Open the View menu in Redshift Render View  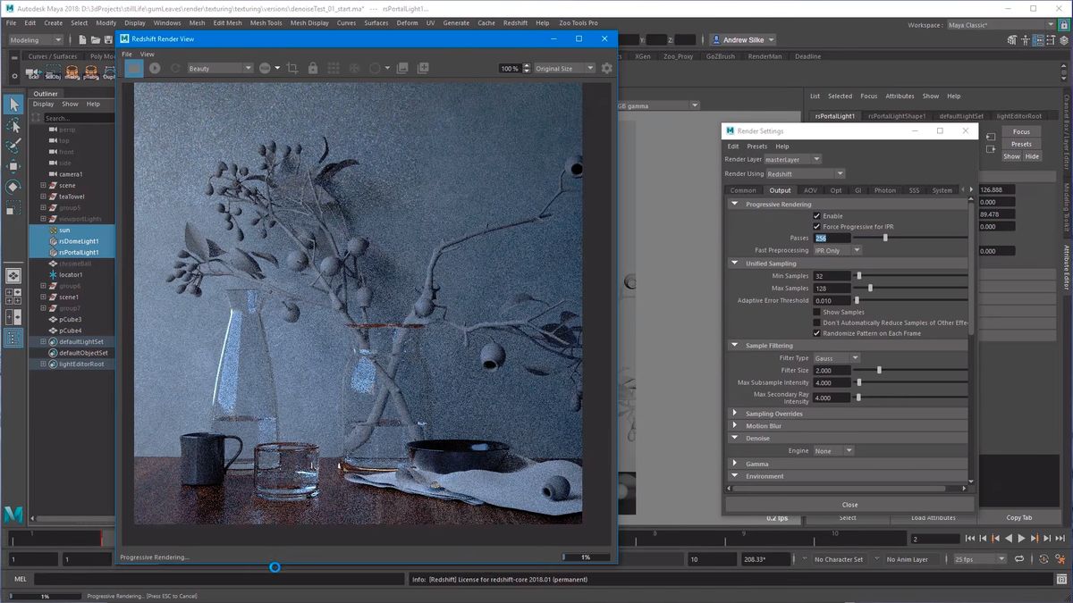[x=148, y=54]
